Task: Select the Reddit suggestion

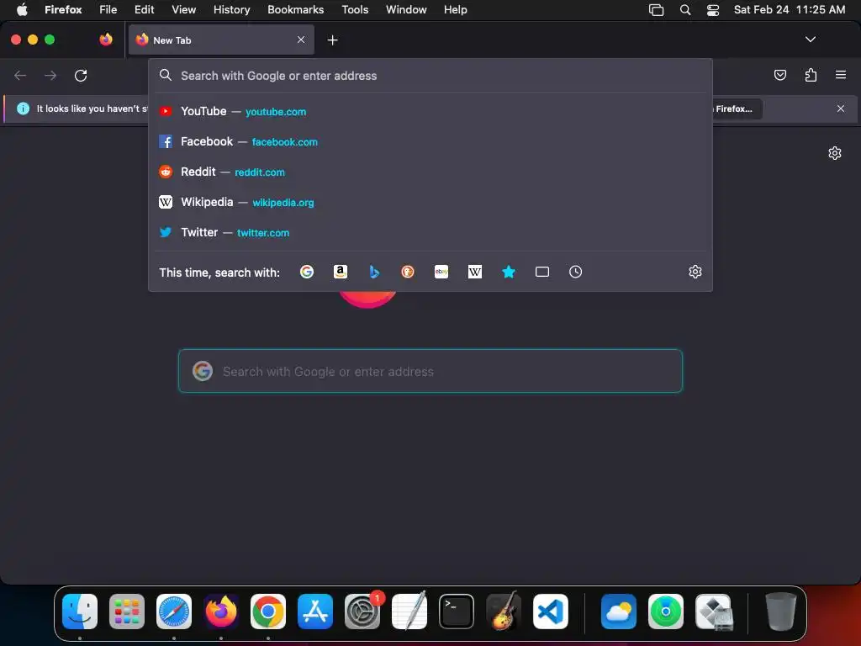Action: point(430,172)
